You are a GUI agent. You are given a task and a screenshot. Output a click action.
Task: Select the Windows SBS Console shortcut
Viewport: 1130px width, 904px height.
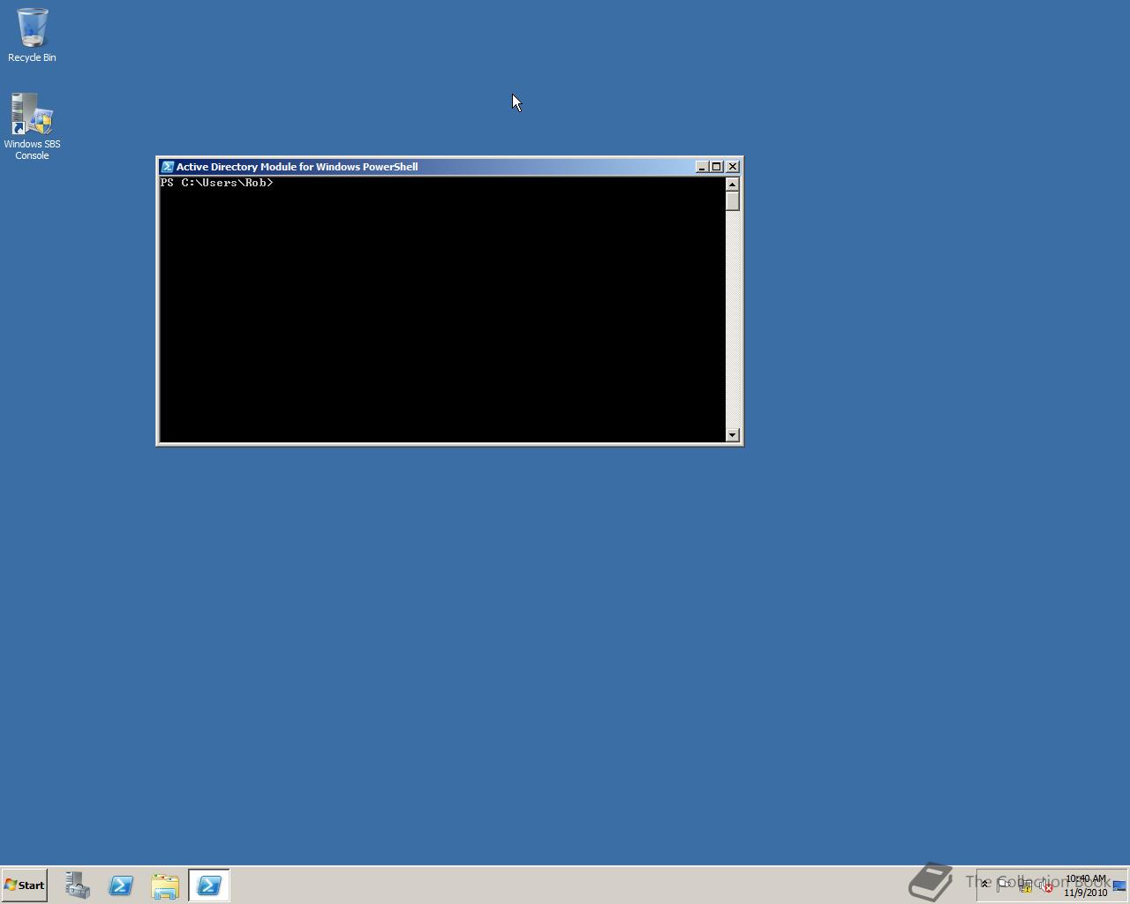point(32,126)
